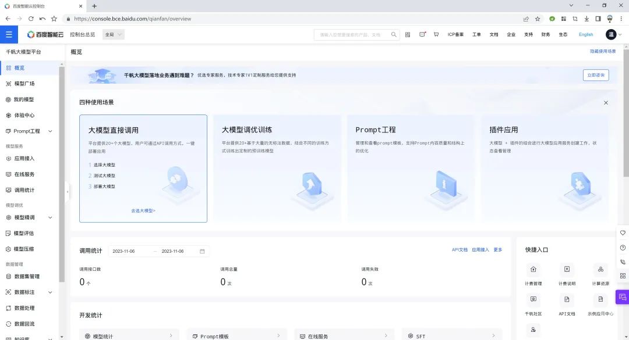This screenshot has width=629, height=340.
Task: Open the 文档 top navigation menu
Action: pyautogui.click(x=493, y=34)
